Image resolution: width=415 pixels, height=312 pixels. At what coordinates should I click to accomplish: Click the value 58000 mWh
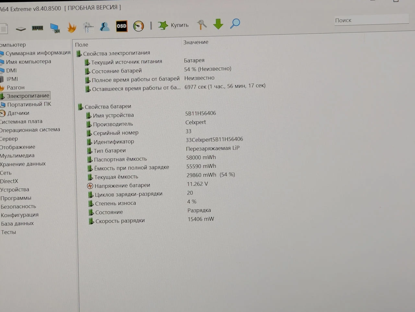[x=201, y=157]
